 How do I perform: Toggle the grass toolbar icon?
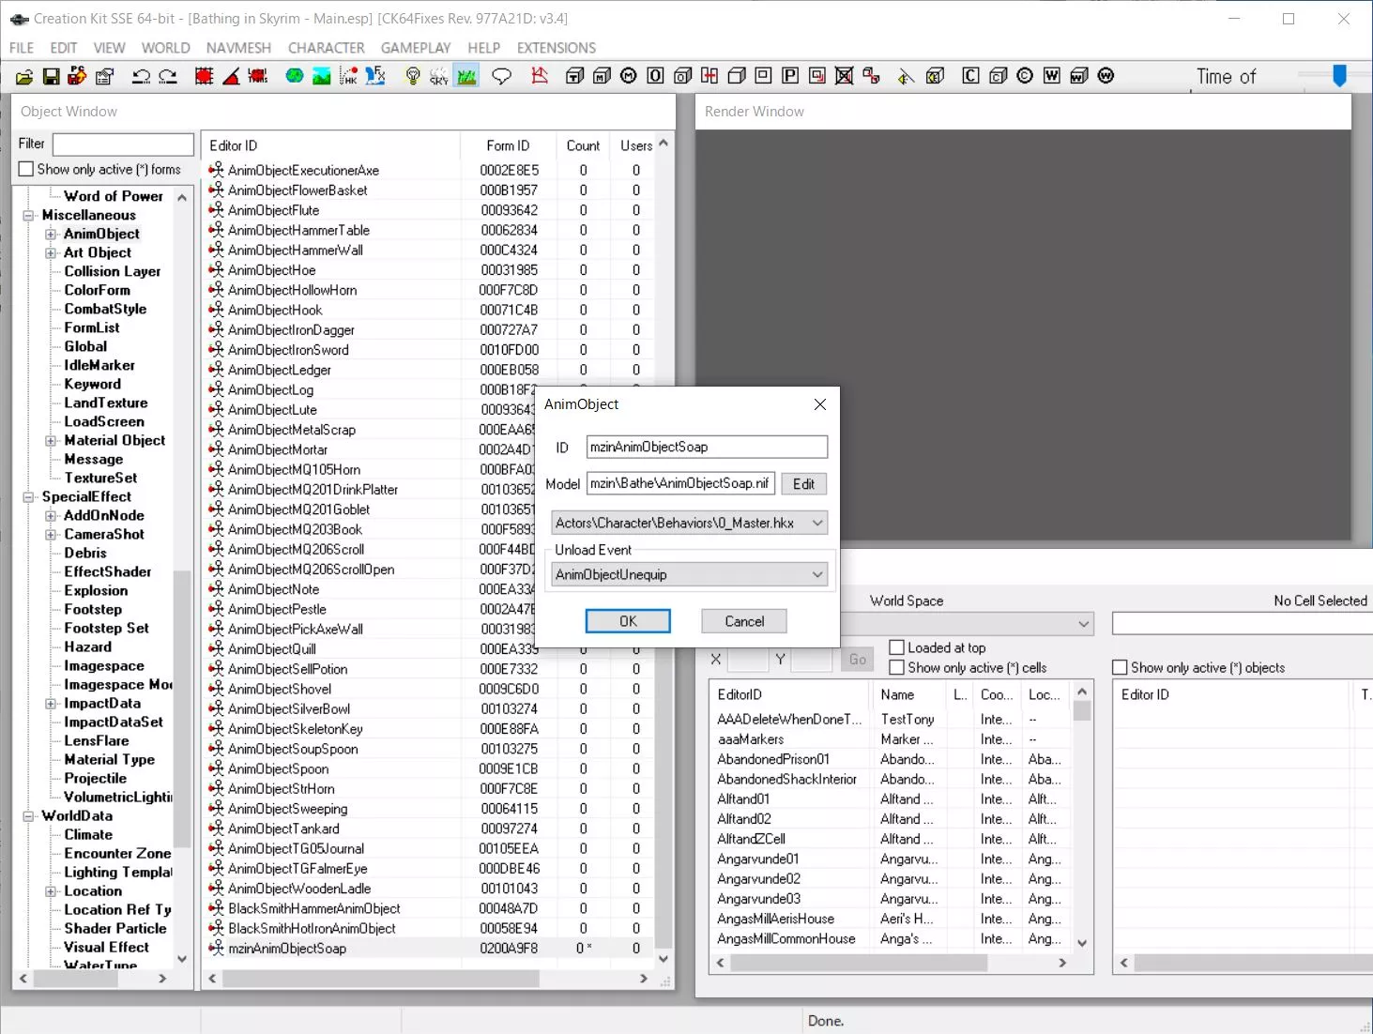click(466, 76)
